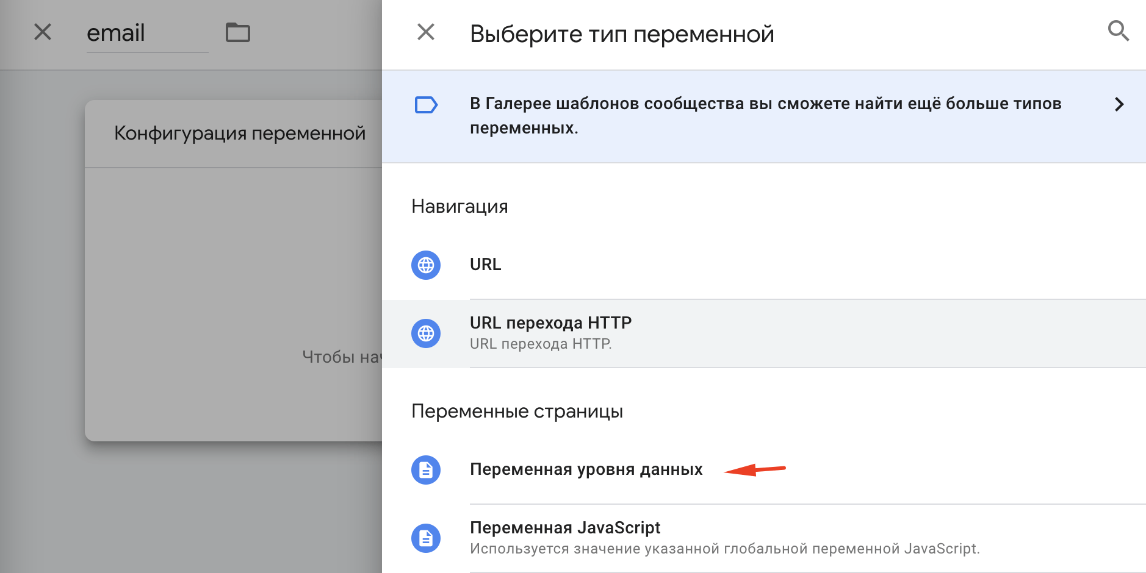The image size is (1146, 573).
Task: Open search in variable type panel
Action: coord(1118,30)
